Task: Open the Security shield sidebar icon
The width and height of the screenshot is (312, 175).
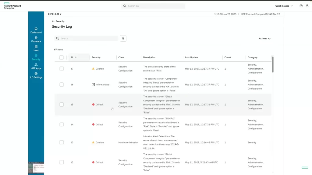Action: click(36, 56)
